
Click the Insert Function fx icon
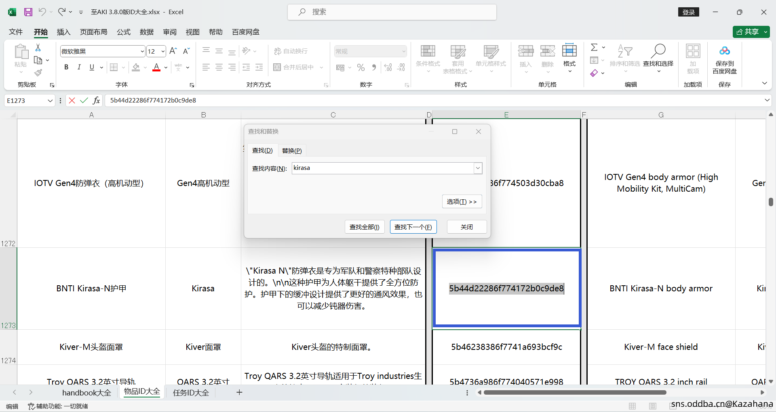(96, 100)
